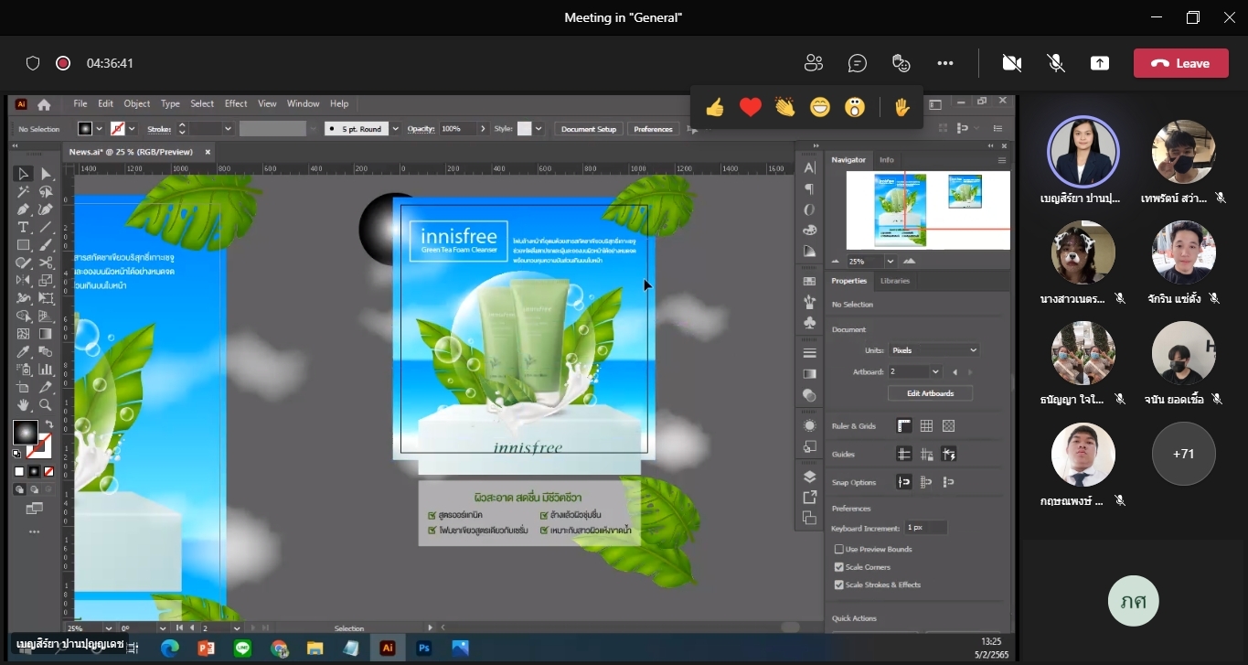Screen dimensions: 1248x665
Task: Open the Opacity 100% dropdown arrow
Action: [x=484, y=129]
